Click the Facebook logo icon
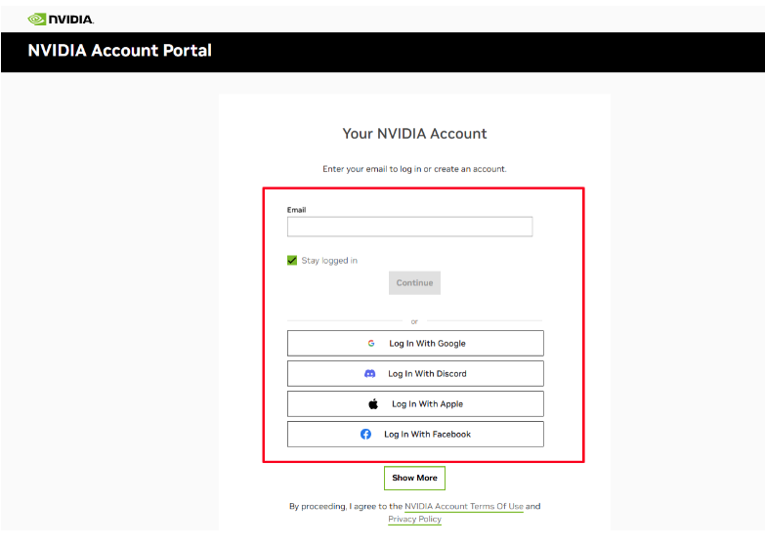The width and height of the screenshot is (765, 545). point(366,435)
